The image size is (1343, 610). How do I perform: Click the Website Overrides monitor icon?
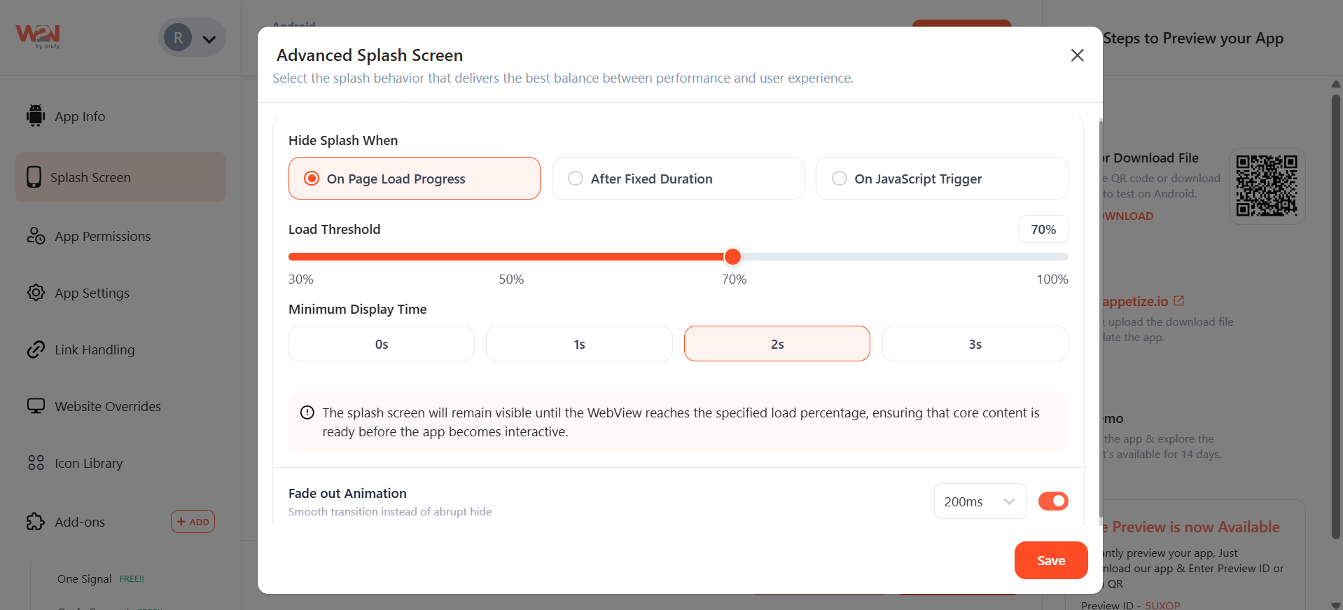(36, 406)
